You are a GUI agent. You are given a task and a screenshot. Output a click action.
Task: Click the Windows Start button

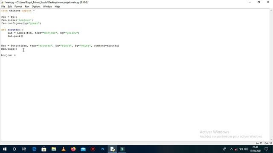pos(5,149)
